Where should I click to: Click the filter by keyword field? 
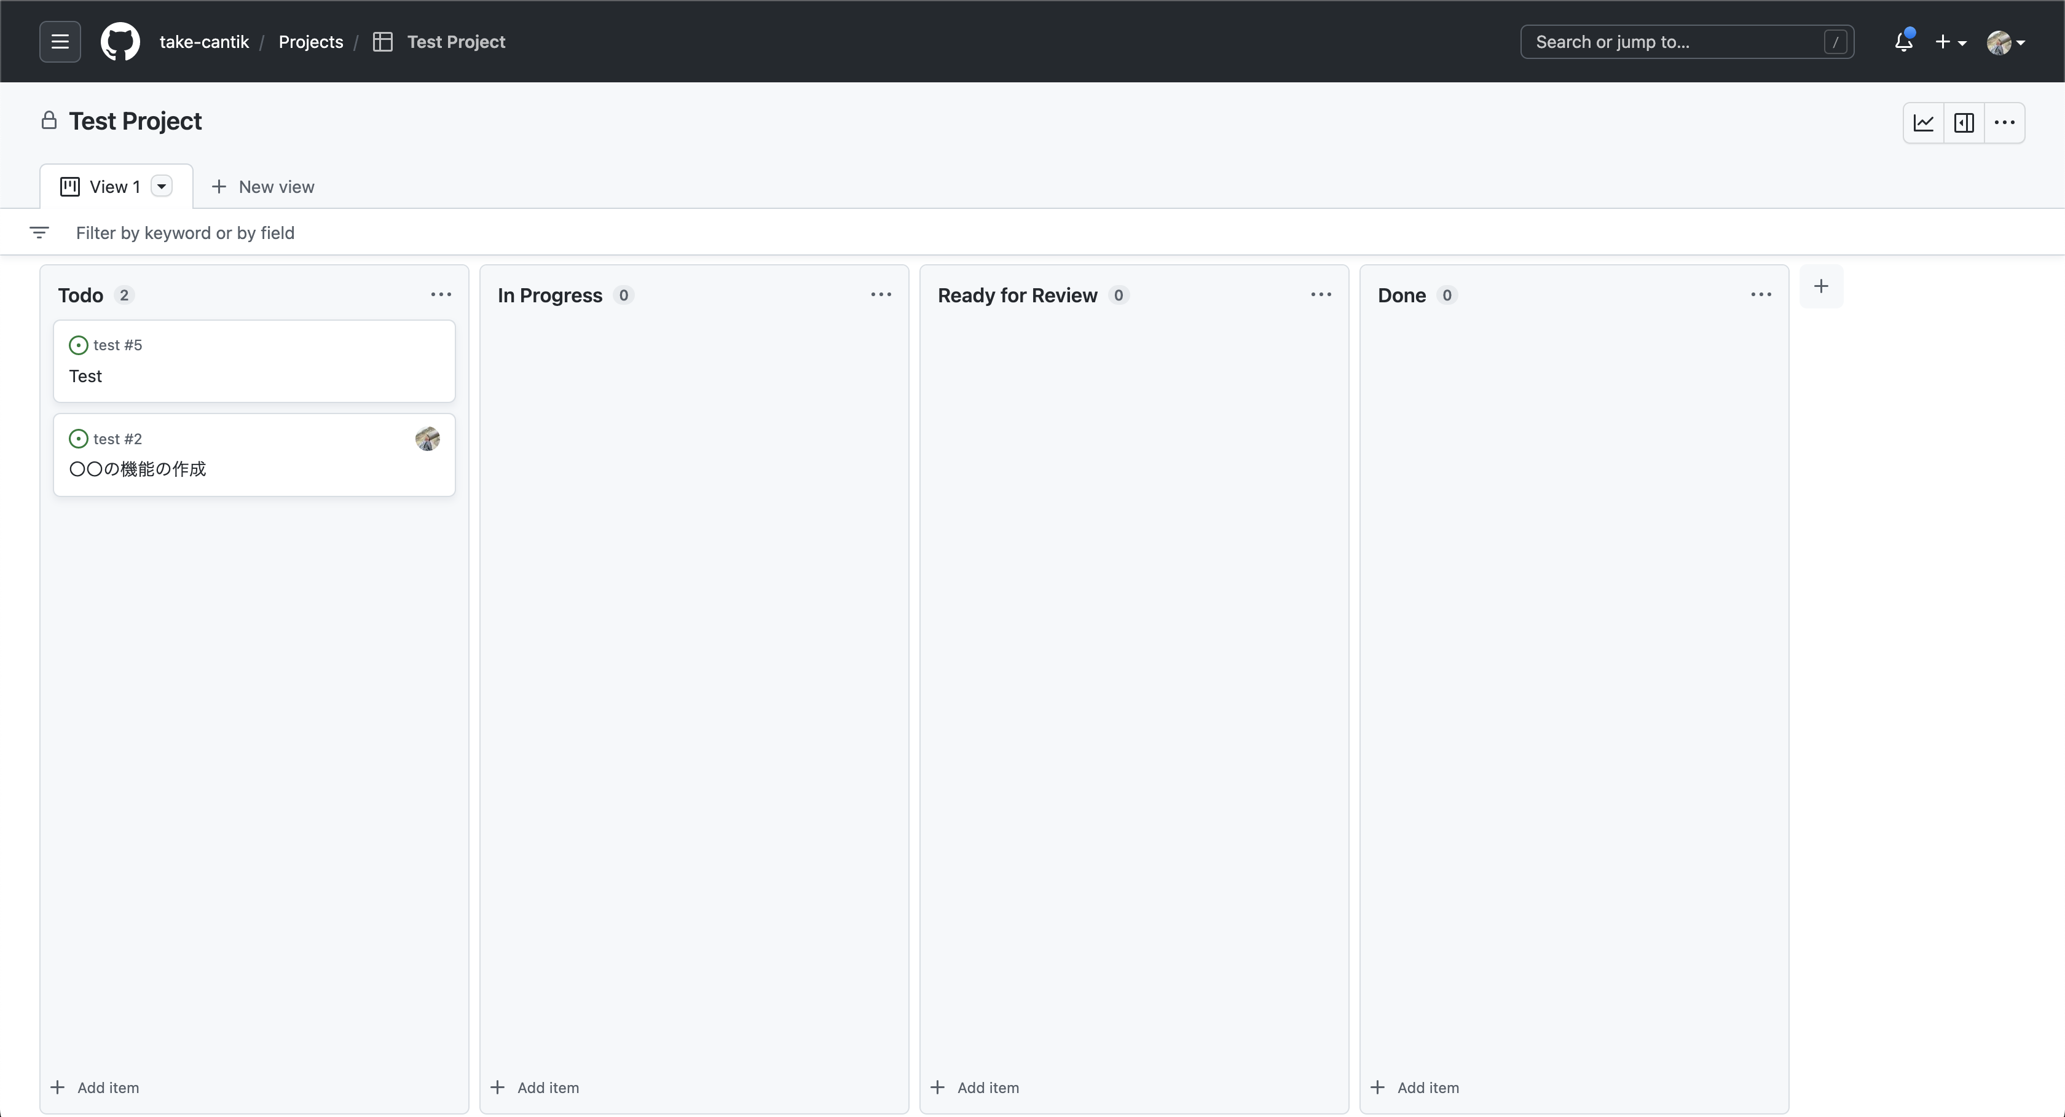click(x=185, y=232)
